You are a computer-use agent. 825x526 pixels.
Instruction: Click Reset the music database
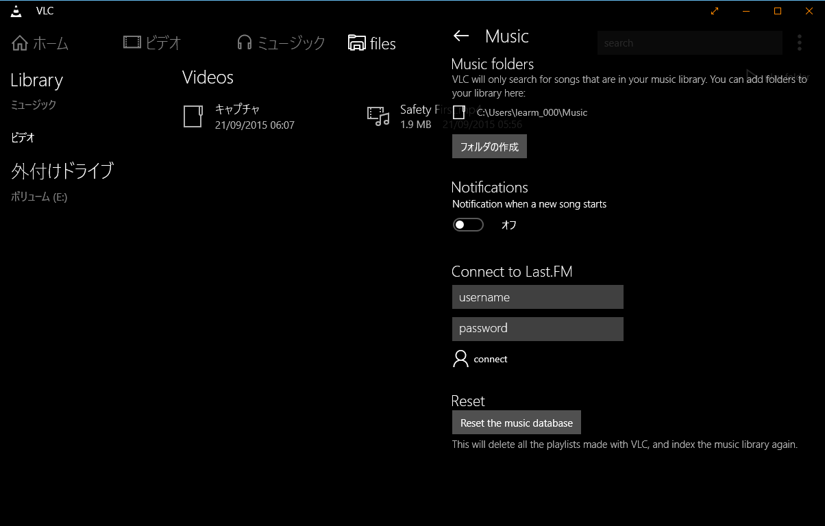pos(517,423)
